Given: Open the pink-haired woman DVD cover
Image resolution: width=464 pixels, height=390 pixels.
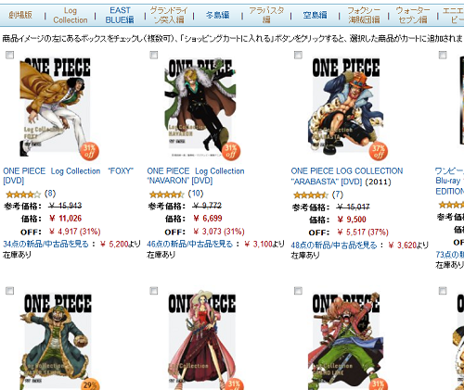Looking at the screenshot, I should pyautogui.click(x=200, y=340).
